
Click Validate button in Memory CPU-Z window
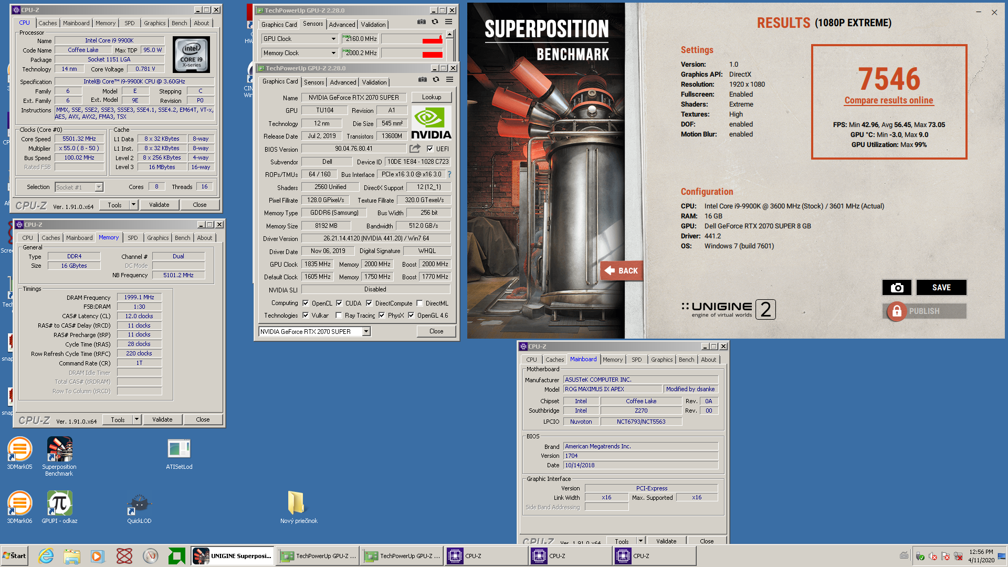tap(162, 419)
